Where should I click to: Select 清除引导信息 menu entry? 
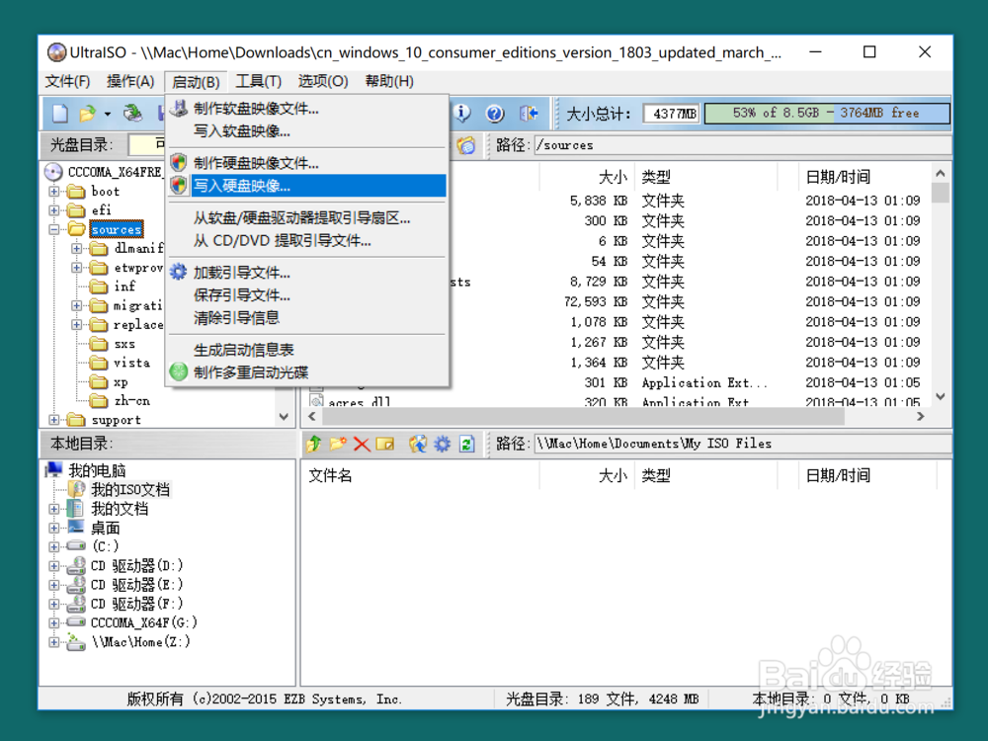click(x=307, y=317)
